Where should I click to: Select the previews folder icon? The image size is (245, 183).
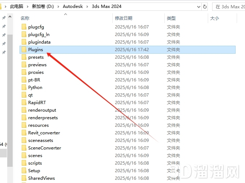click(x=24, y=64)
